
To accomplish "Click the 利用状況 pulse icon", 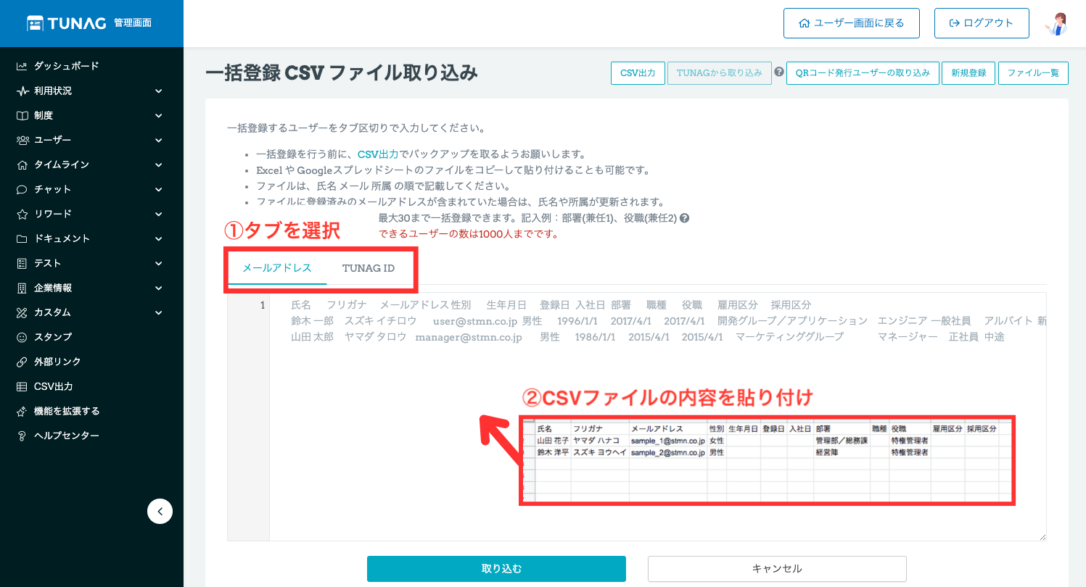I will coord(22,91).
